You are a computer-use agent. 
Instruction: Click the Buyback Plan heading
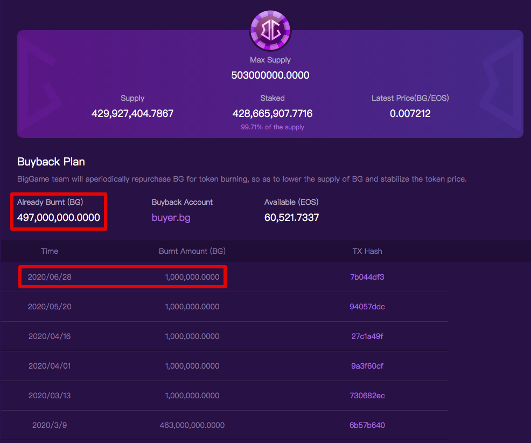tap(51, 162)
